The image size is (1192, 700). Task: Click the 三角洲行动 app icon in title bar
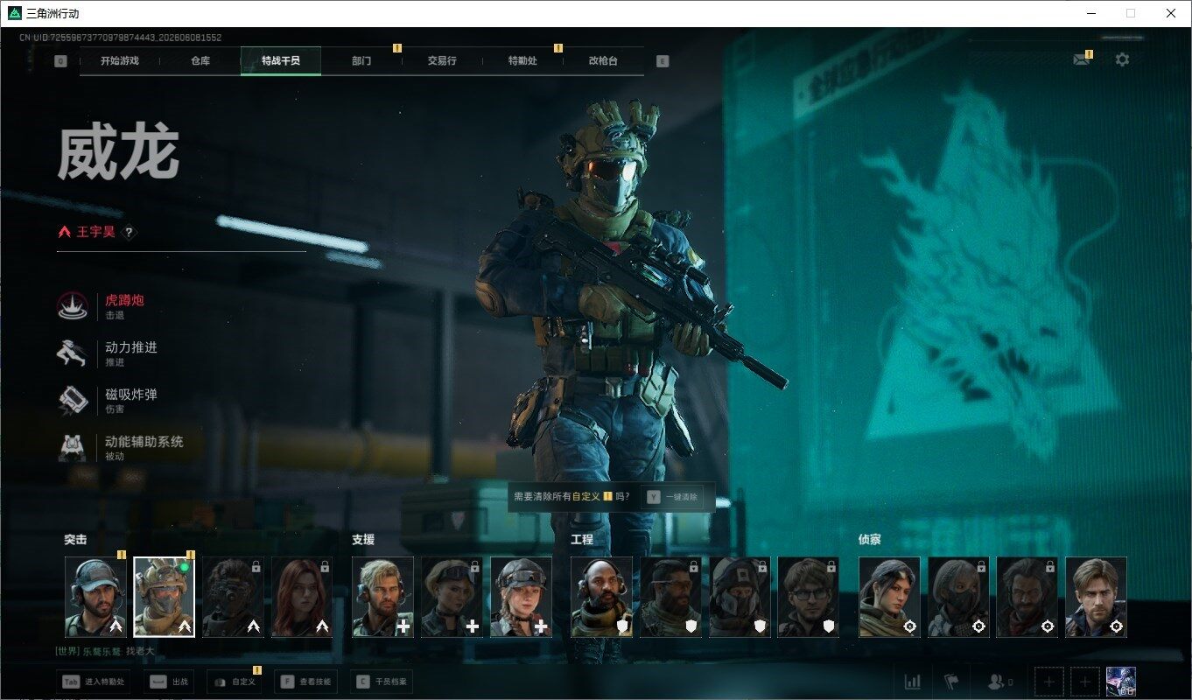tap(14, 13)
